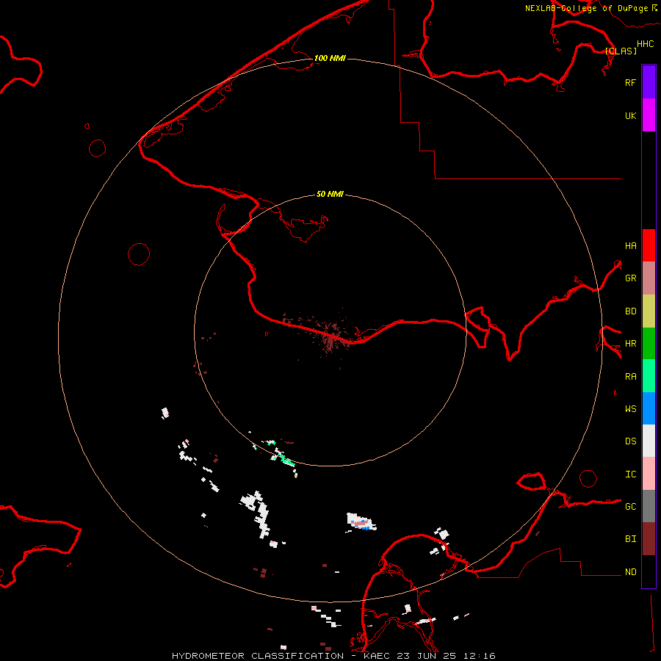
Task: Click the 12:16 timestamp
Action: click(x=481, y=656)
